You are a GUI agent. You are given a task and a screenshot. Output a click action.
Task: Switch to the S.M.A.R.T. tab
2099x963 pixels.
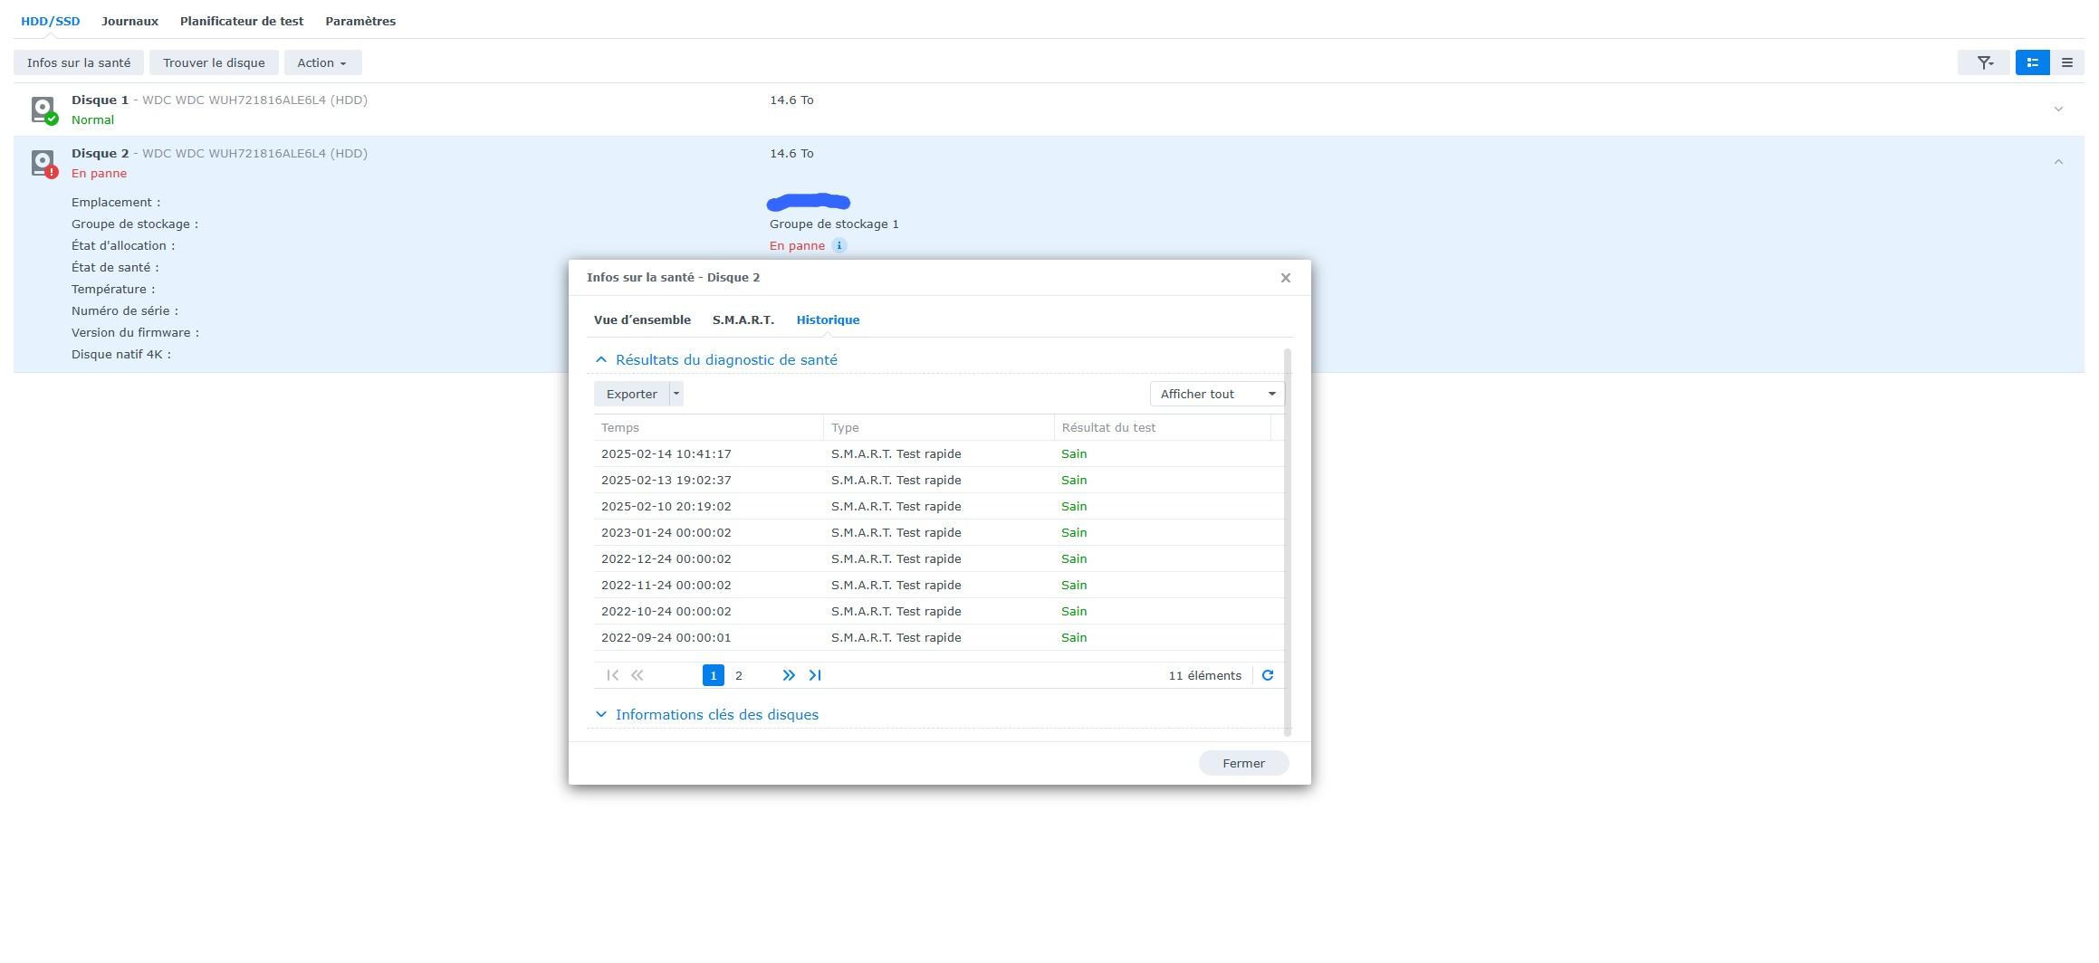[x=743, y=320]
